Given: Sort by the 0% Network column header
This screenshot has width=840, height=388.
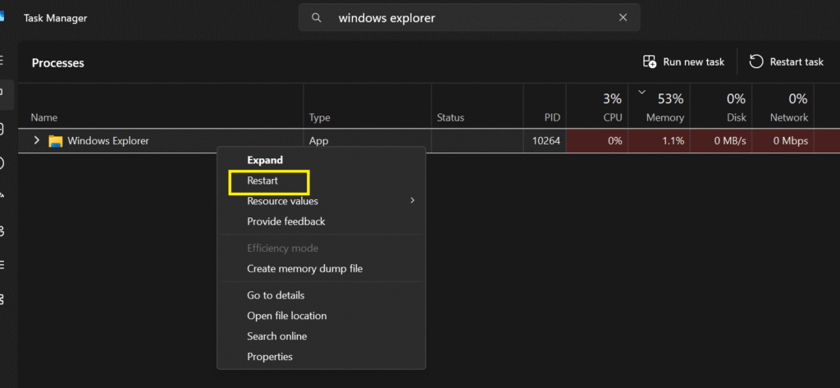Looking at the screenshot, I should point(783,106).
